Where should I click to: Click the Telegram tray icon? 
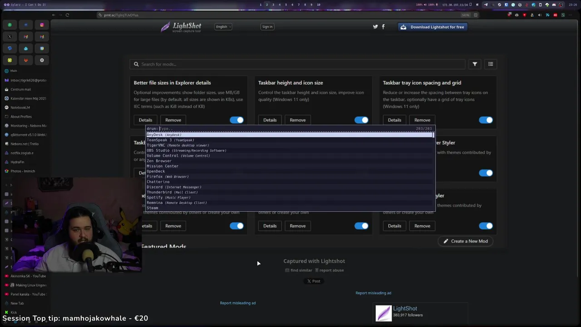[486, 5]
